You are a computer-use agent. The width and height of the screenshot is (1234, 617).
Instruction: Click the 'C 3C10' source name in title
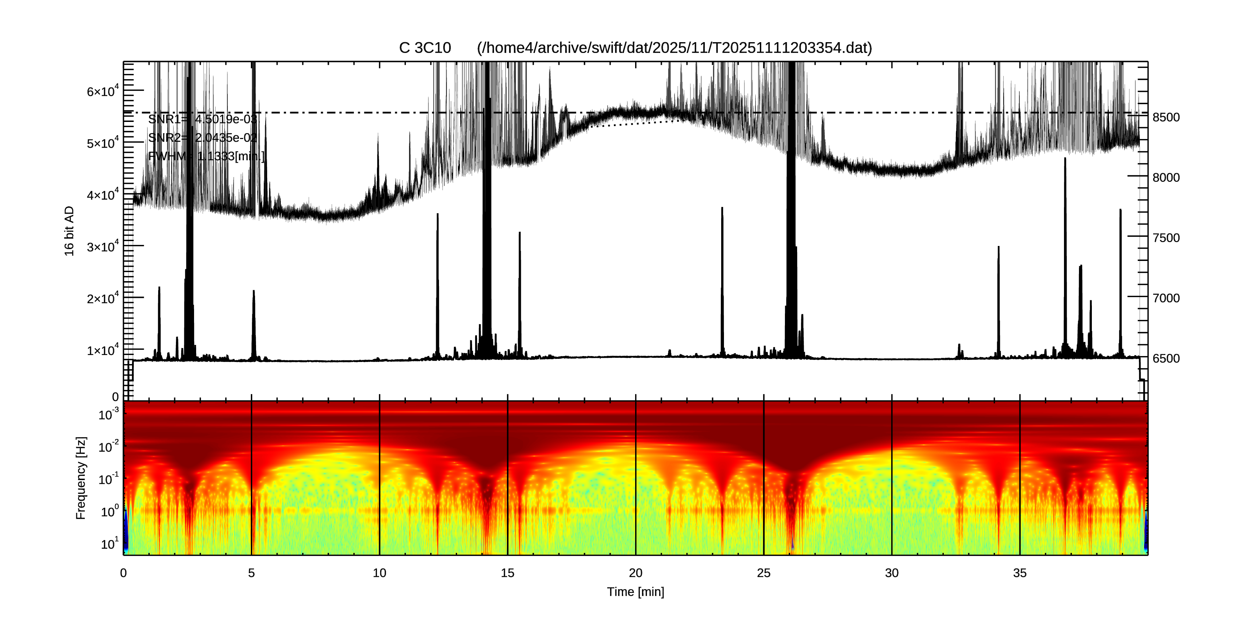(x=425, y=48)
